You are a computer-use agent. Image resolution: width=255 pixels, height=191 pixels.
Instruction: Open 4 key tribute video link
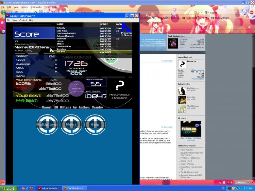(191, 138)
